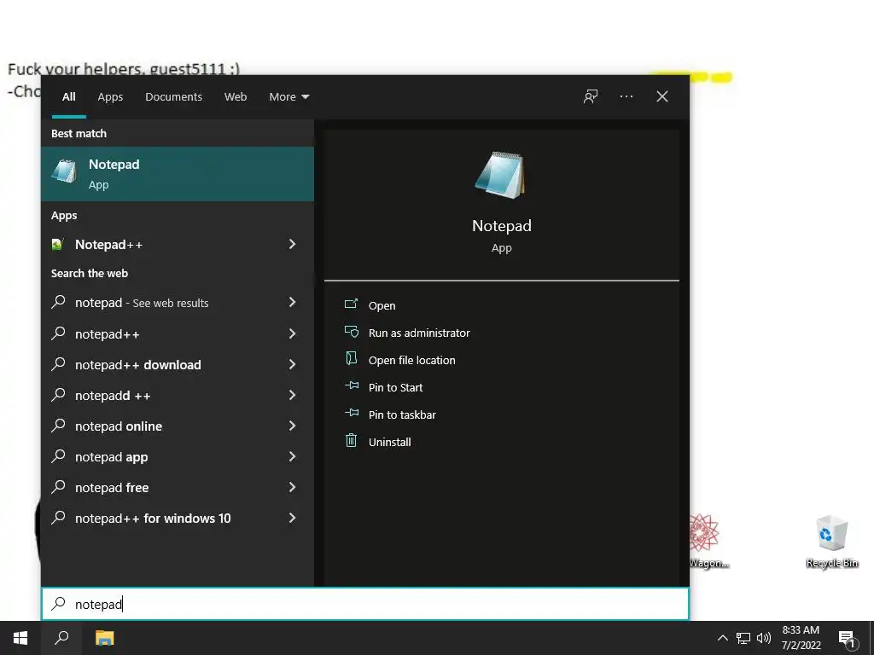The height and width of the screenshot is (655, 874).
Task: Open the Notepad best match result
Action: (x=178, y=174)
